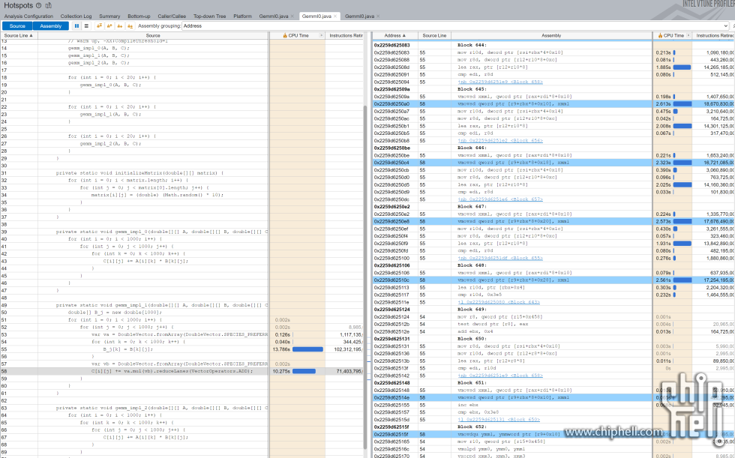Click the Assembly column header
Viewport: 735px width, 458px height.
[x=551, y=35]
